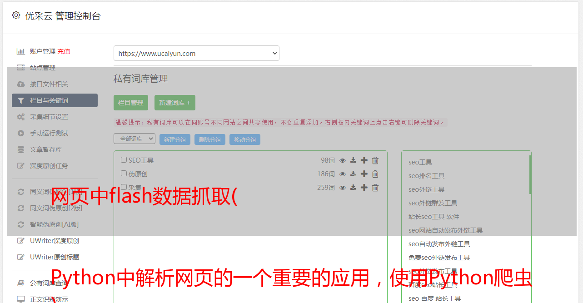
Task: Click edit icon beside UWriter原创标题
Action: [x=21, y=257]
